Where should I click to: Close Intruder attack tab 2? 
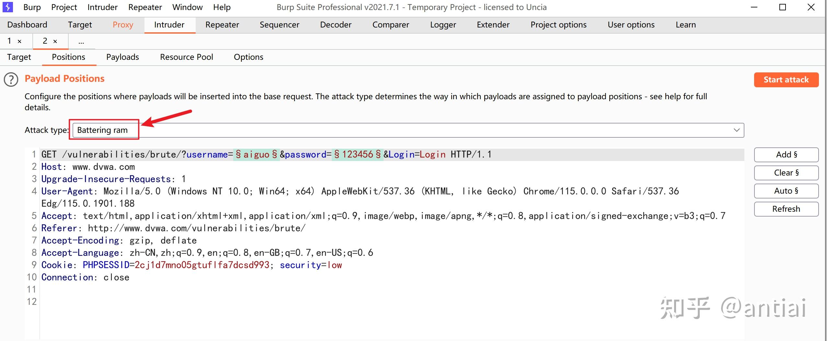click(55, 41)
